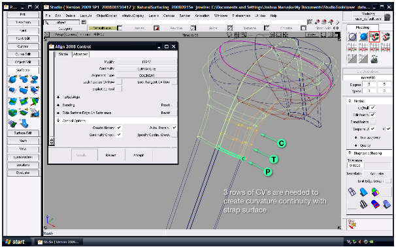
Task: Choose the circle-with-slash icon on Modeling shelf
Action: click(x=352, y=36)
